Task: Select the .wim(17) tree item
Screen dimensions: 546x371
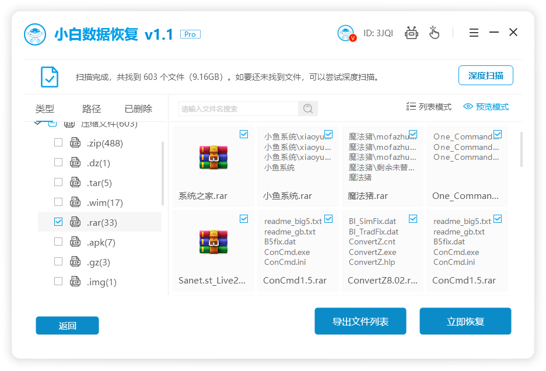Action: pos(100,202)
